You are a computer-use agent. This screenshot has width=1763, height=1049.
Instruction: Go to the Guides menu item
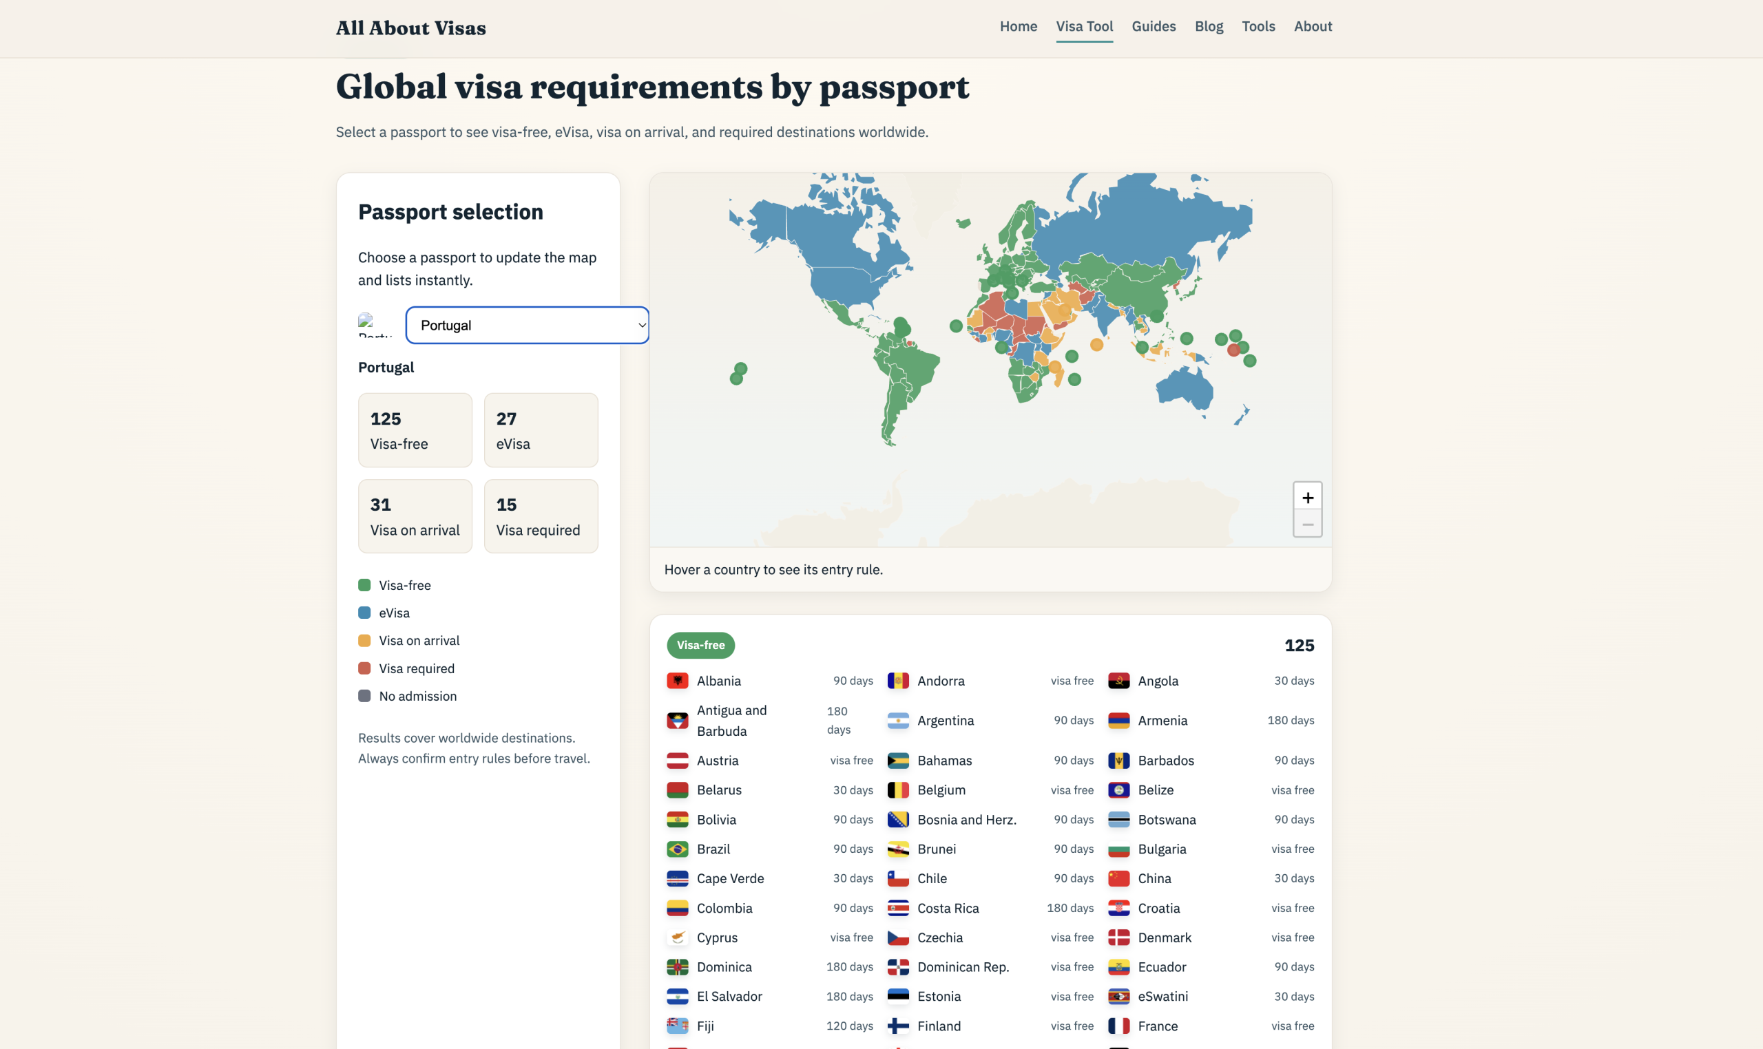coord(1154,26)
